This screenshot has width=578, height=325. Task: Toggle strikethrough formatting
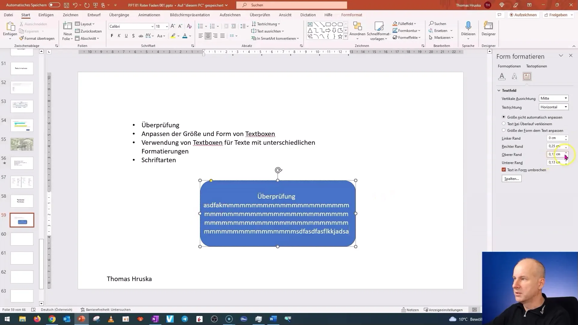click(141, 36)
